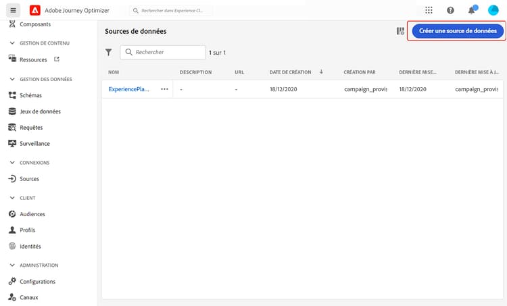The height and width of the screenshot is (306, 507).
Task: Click the Schémas icon
Action: pyautogui.click(x=12, y=95)
